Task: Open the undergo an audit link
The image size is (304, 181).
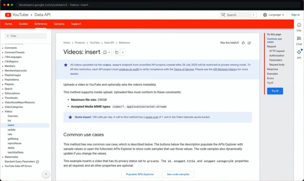Action: [129, 69]
